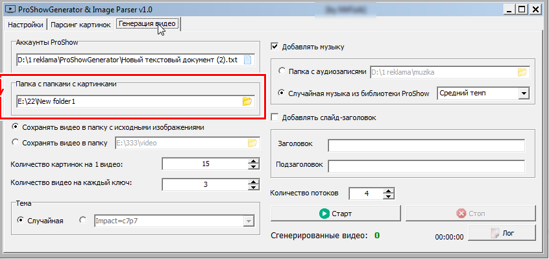The image size is (549, 259).
Task: Browse file icon in Аккаунты ProShow field
Action: click(247, 60)
